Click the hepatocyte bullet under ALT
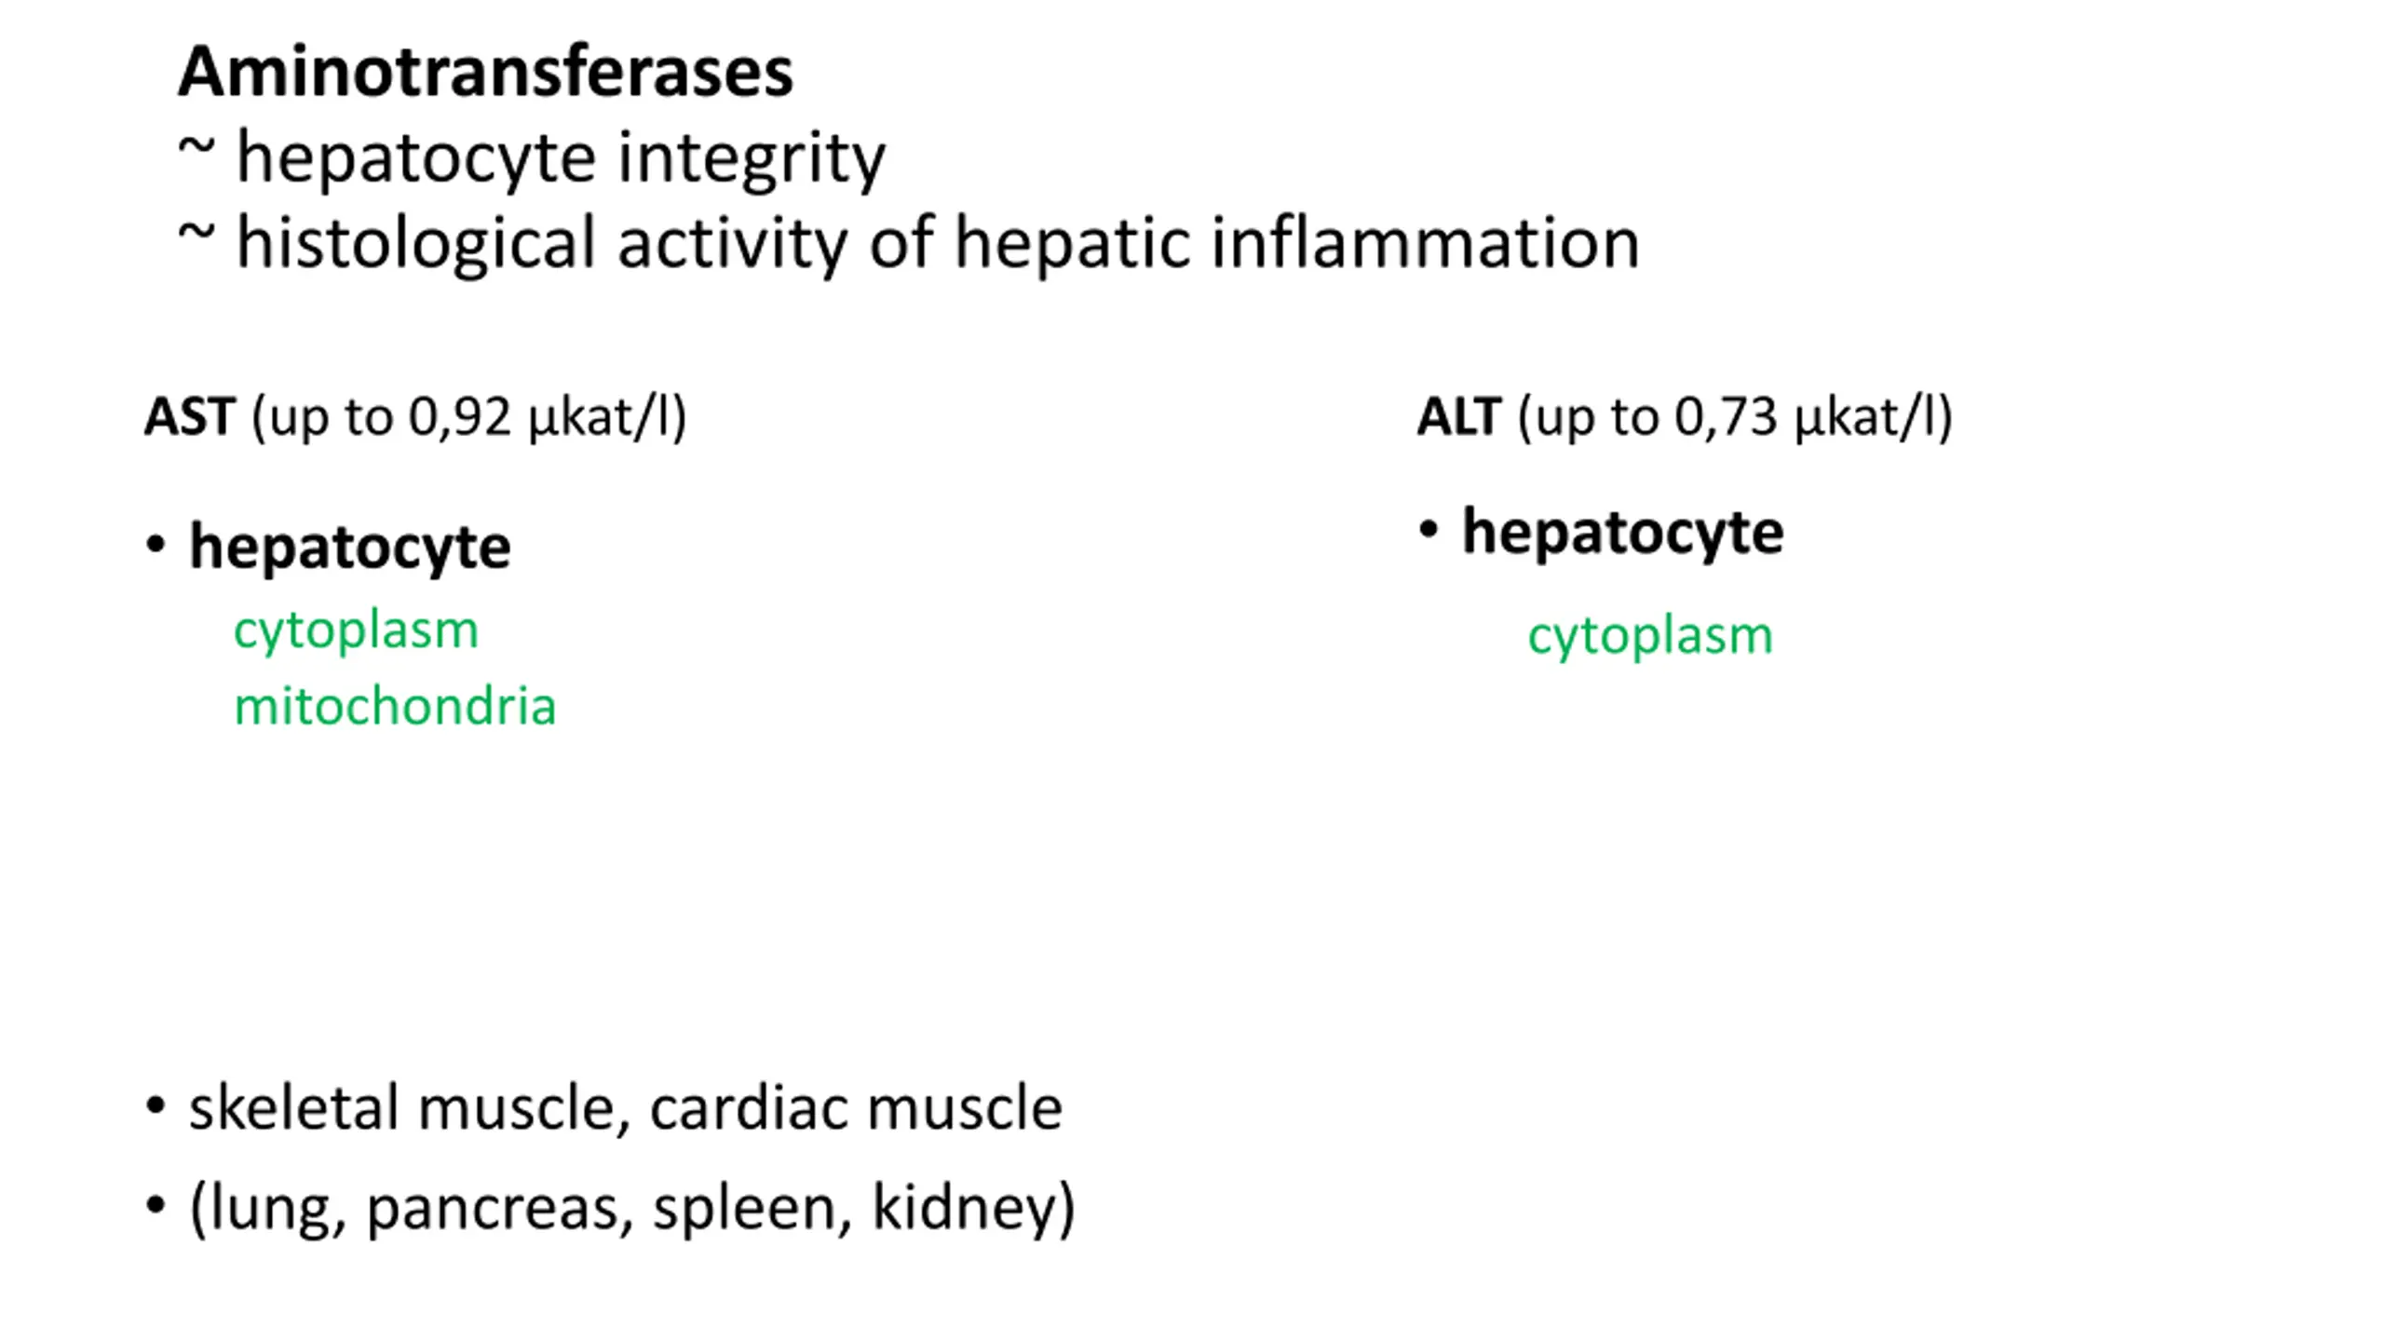 (x=1622, y=534)
